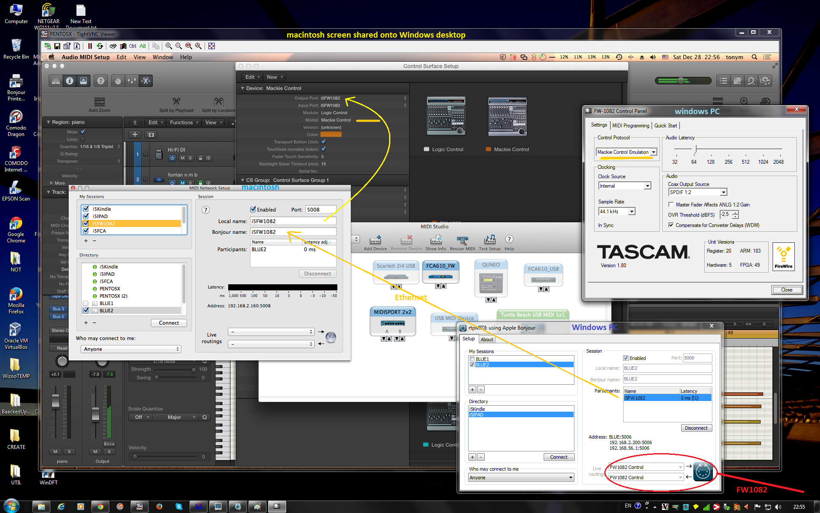Viewport: 820px width, 513px height.
Task: Click the Mackie Control surface thumbnail
Action: pyautogui.click(x=507, y=116)
